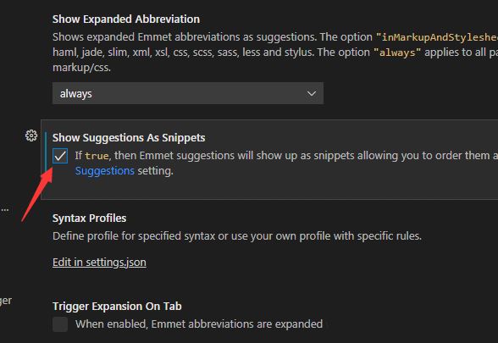Click the yellow "true" code text

pos(97,156)
